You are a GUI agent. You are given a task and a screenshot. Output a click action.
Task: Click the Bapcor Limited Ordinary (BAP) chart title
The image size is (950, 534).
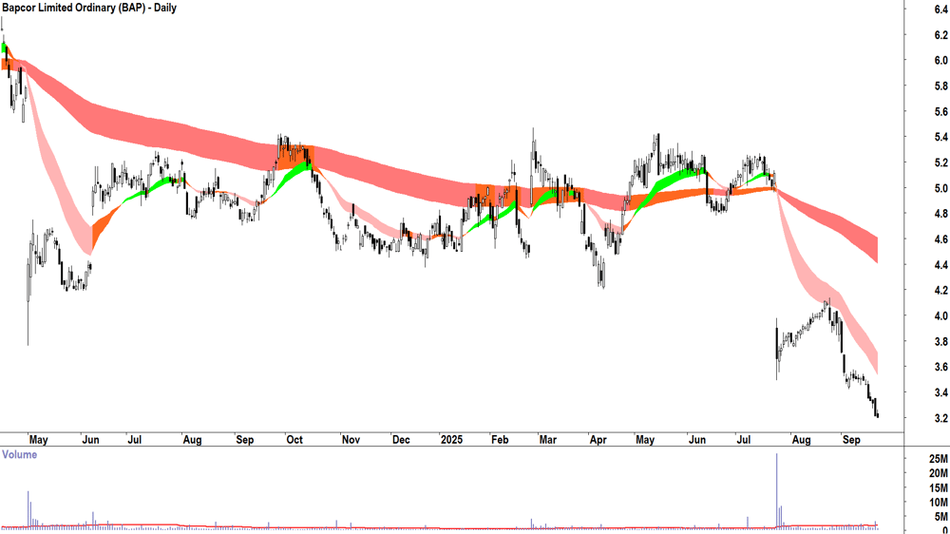89,8
